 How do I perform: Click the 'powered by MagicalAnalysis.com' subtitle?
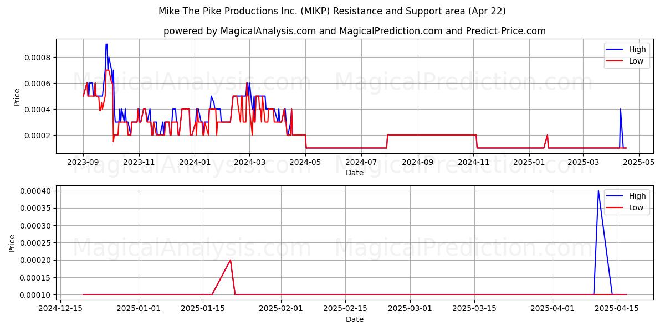tap(354, 31)
